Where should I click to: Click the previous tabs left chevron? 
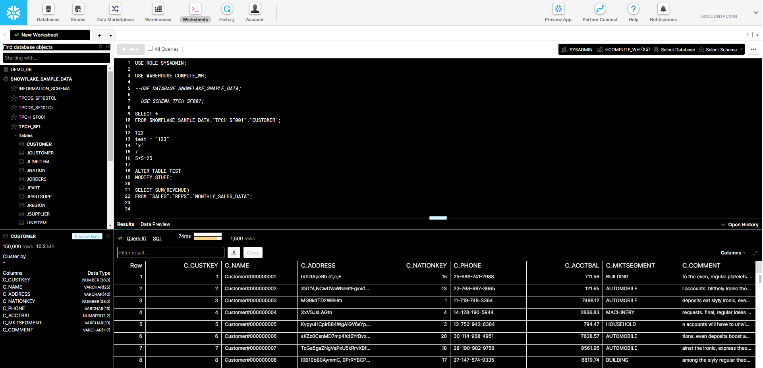[x=5, y=35]
